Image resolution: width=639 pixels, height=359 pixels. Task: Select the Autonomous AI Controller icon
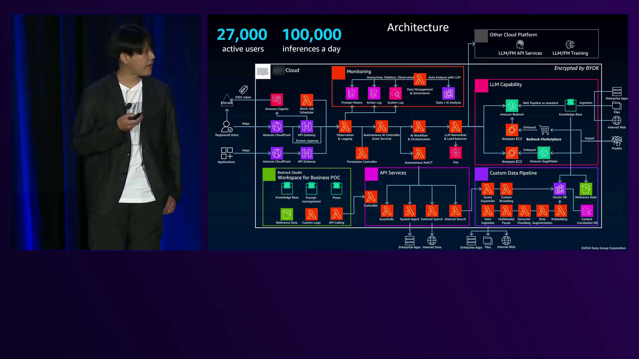[x=381, y=127]
